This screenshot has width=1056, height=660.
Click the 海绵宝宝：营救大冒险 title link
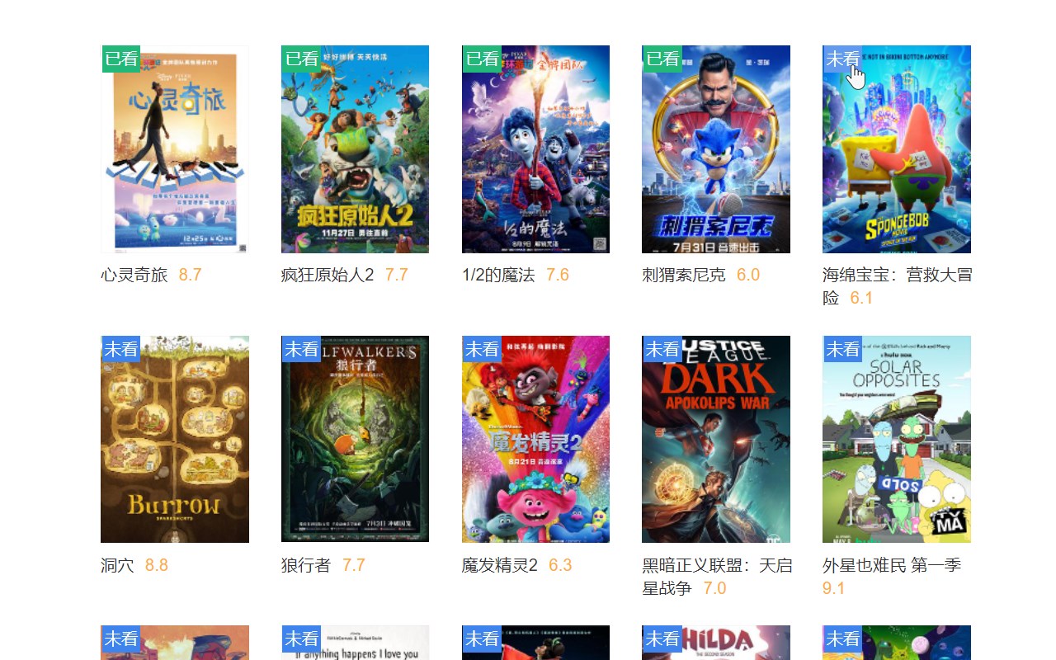(x=898, y=285)
